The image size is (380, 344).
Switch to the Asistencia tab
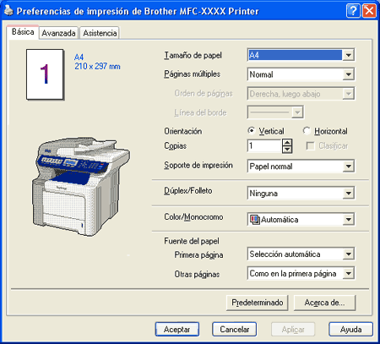(x=100, y=33)
